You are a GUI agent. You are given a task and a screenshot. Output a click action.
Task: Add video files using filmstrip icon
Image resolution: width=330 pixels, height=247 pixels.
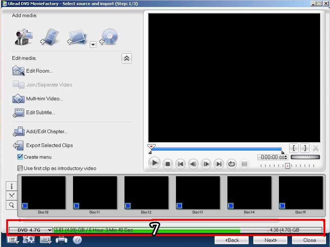tap(50, 37)
